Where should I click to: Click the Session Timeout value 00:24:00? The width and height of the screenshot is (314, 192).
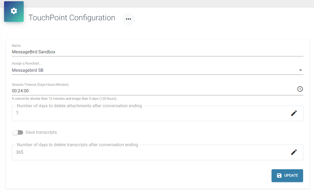(20, 91)
